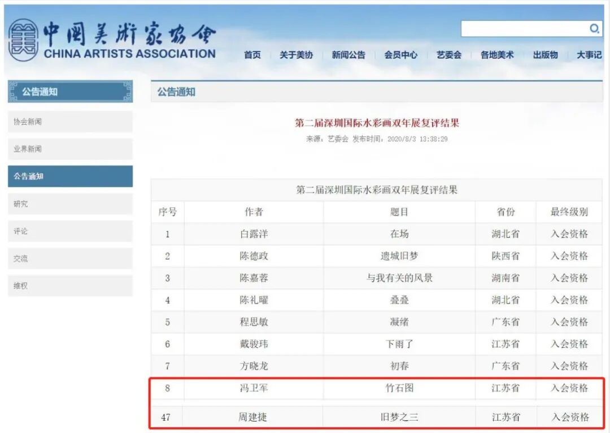610x433 pixels.
Task: Click the search magnifier icon
Action: 594,29
